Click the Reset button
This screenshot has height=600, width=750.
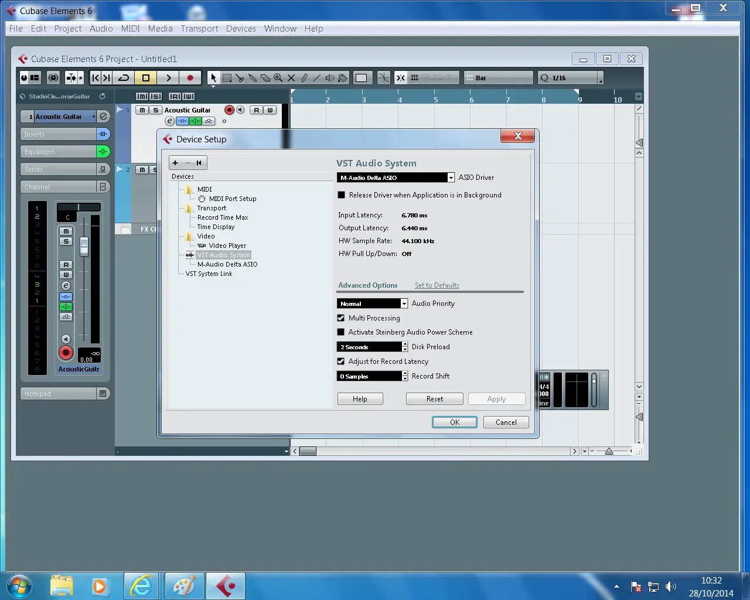pyautogui.click(x=435, y=399)
